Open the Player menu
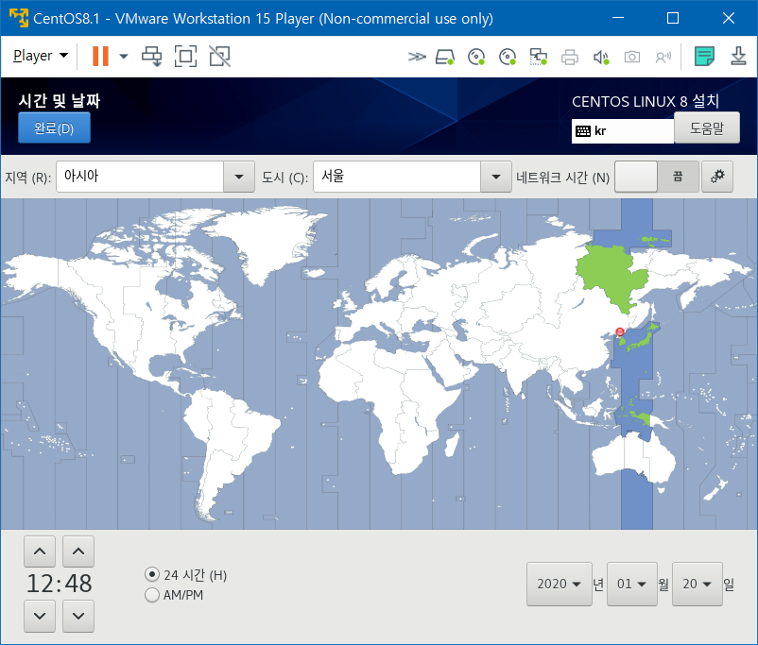 (x=41, y=56)
